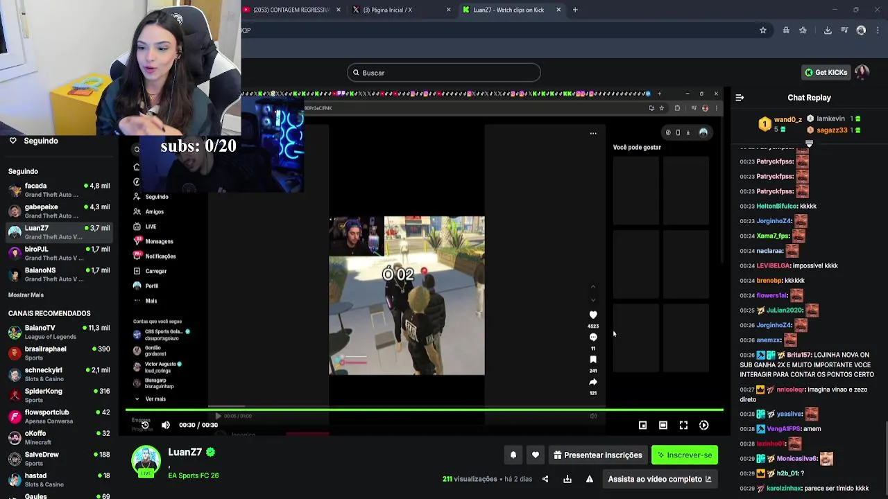Open hastad recommended channel
The height and width of the screenshot is (499, 888).
click(x=59, y=480)
